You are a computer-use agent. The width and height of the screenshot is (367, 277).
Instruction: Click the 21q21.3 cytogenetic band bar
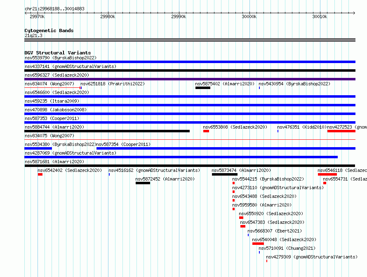pyautogui.click(x=190, y=40)
